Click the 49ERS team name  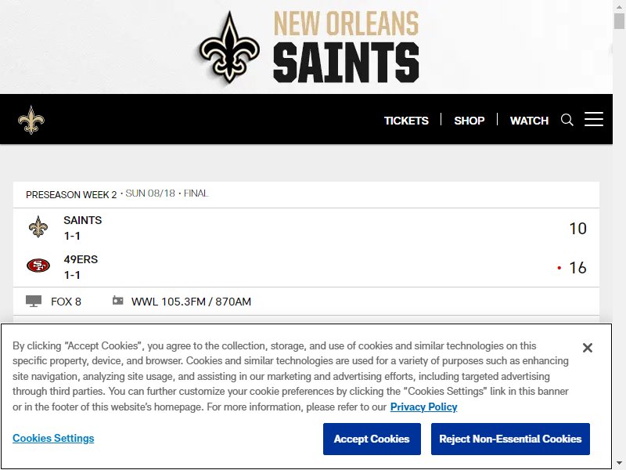[81, 259]
